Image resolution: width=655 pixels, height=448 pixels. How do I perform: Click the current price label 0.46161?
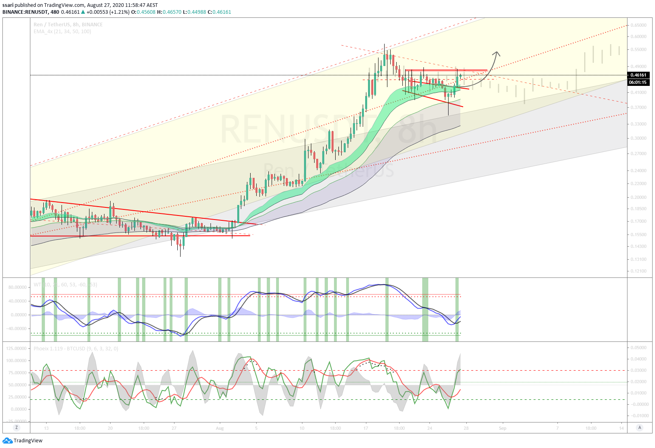coord(638,75)
